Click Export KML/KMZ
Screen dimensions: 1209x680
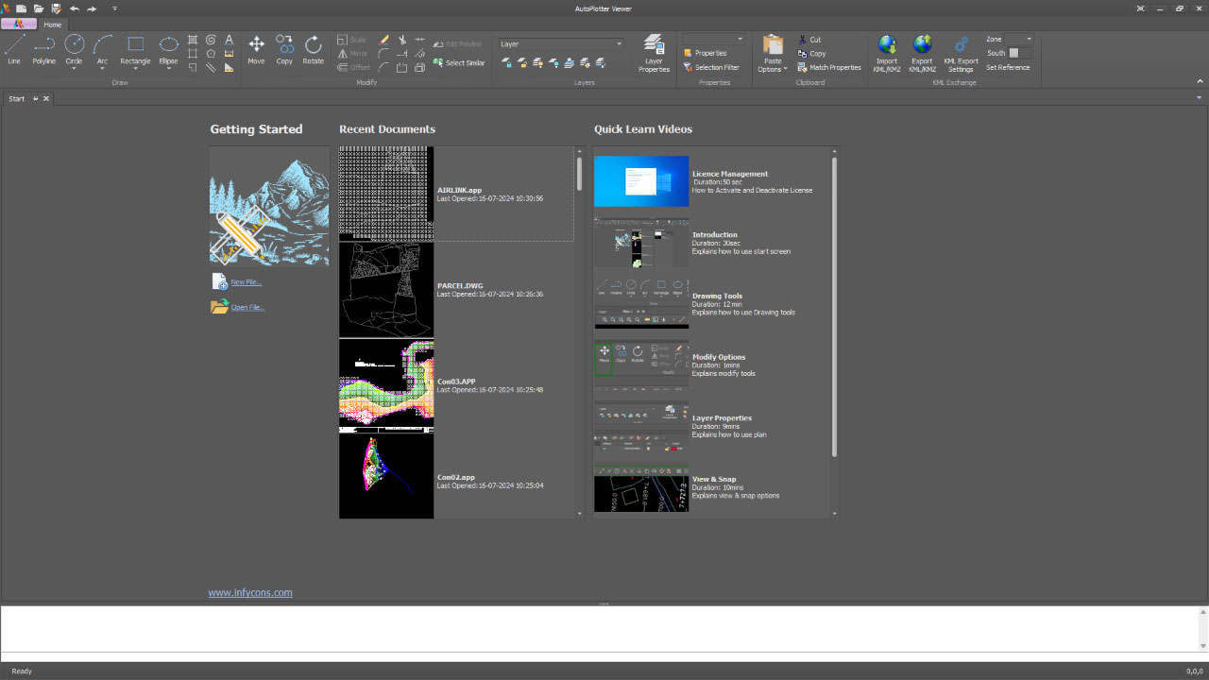pyautogui.click(x=923, y=54)
